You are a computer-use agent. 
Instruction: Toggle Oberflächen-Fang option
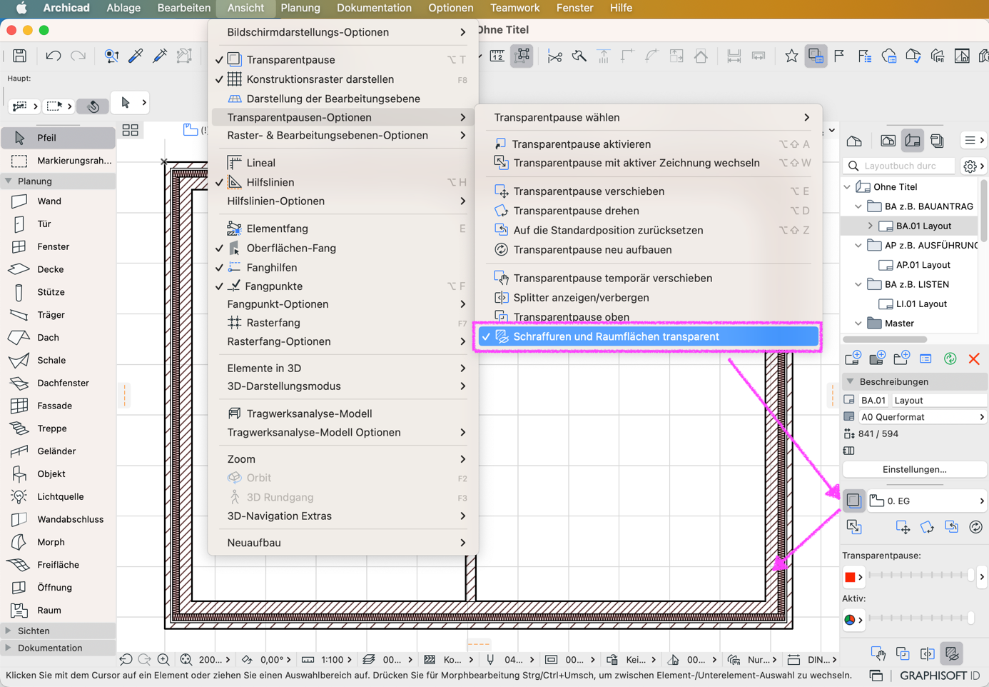pyautogui.click(x=343, y=249)
